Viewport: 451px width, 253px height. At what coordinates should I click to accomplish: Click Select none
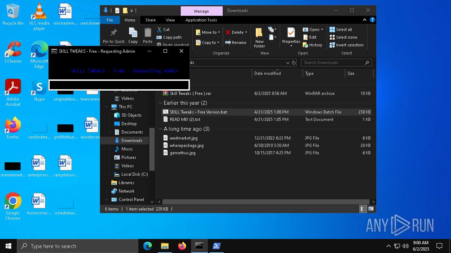[343, 37]
